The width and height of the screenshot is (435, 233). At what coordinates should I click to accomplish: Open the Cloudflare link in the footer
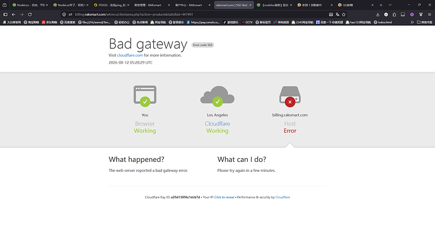[x=282, y=197]
